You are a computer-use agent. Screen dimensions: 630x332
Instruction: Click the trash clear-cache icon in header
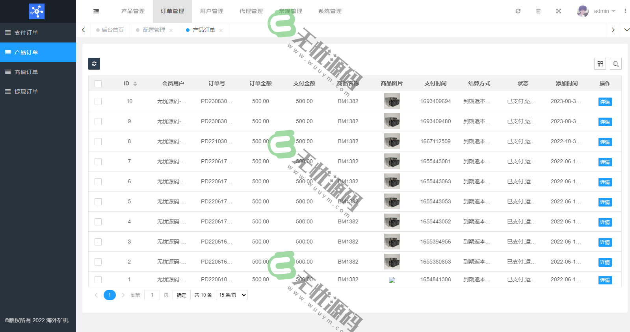pyautogui.click(x=538, y=11)
